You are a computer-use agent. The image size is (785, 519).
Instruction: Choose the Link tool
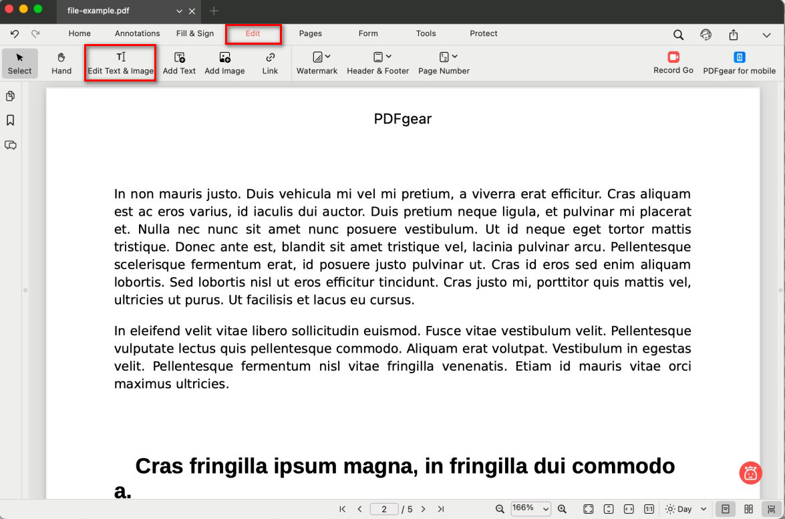(270, 63)
